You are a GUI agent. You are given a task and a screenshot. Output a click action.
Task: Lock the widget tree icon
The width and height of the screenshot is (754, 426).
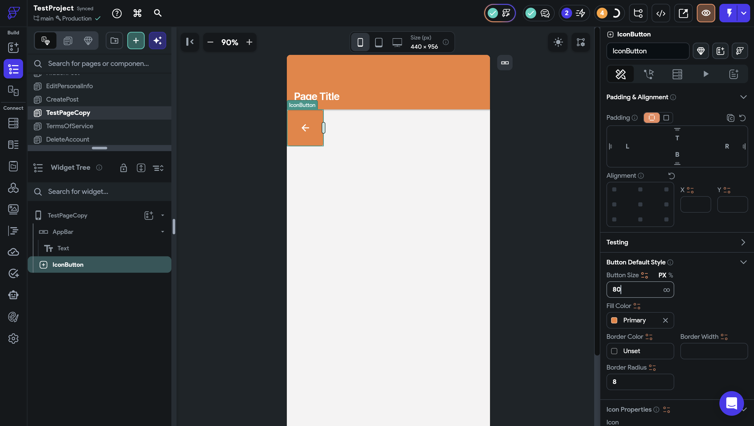point(123,168)
